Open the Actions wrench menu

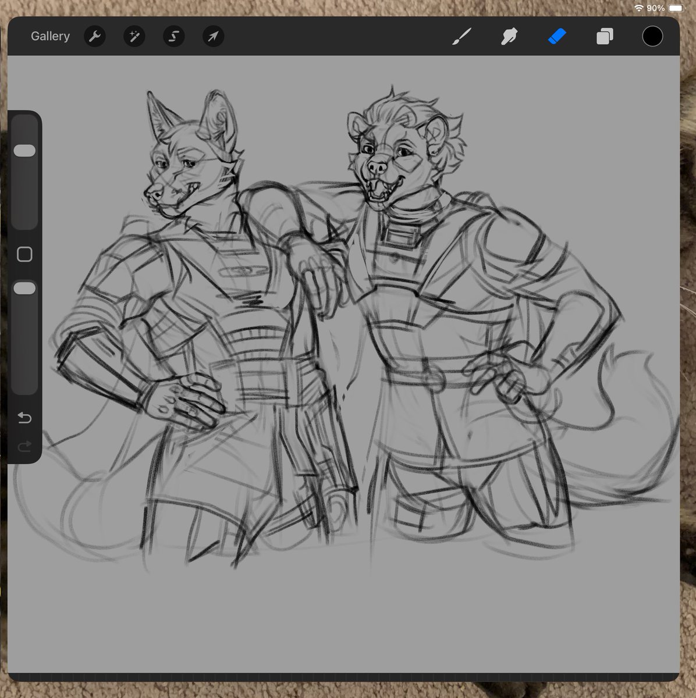94,37
